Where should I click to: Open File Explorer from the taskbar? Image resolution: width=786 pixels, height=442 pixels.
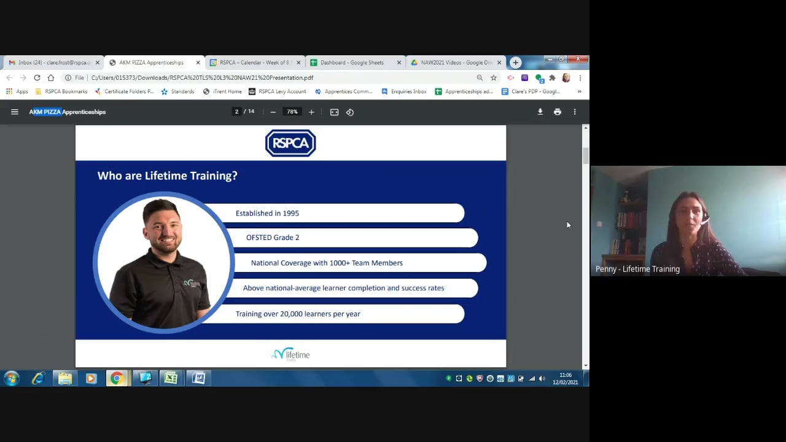coord(65,378)
